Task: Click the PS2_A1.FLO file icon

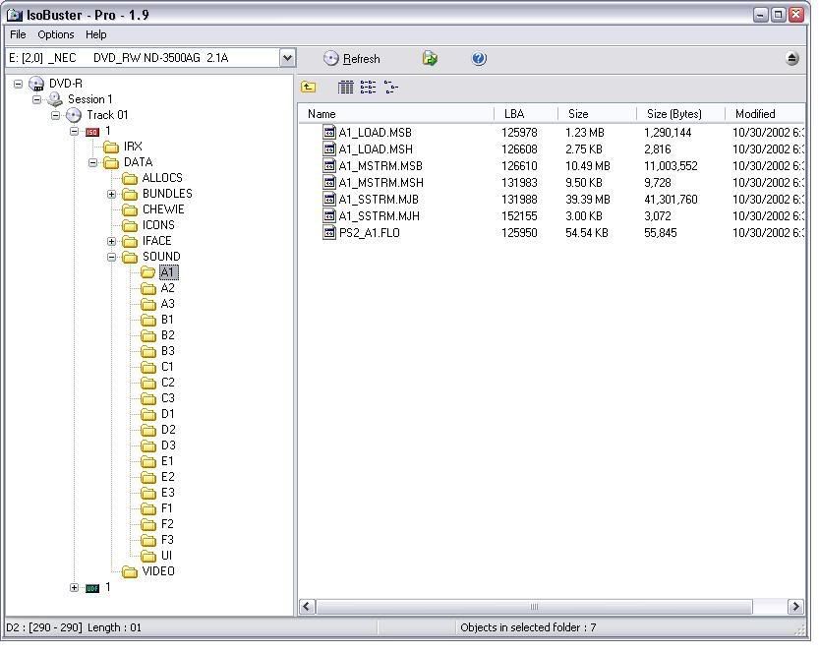Action: pyautogui.click(x=329, y=232)
